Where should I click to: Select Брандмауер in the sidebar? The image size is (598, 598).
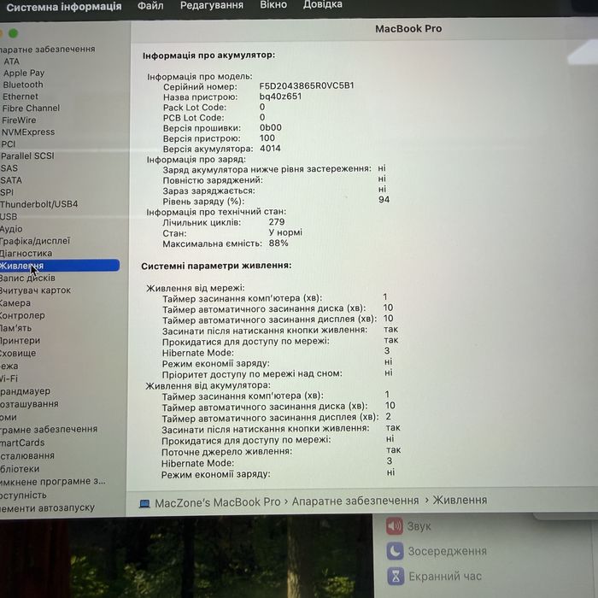pos(25,391)
